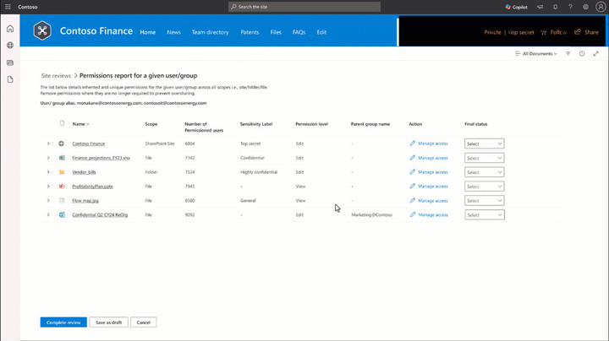The height and width of the screenshot is (341, 609).
Task: Click the Search the site field
Action: pyautogui.click(x=304, y=7)
